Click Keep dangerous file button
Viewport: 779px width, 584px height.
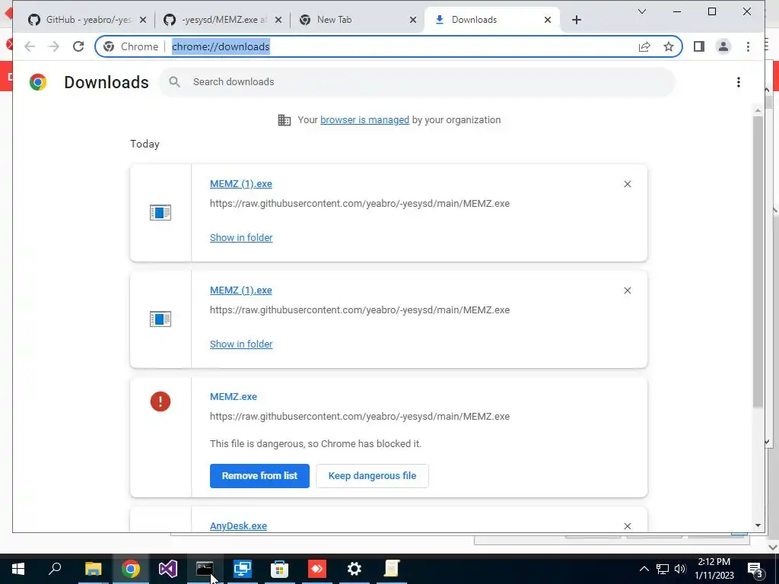(372, 476)
